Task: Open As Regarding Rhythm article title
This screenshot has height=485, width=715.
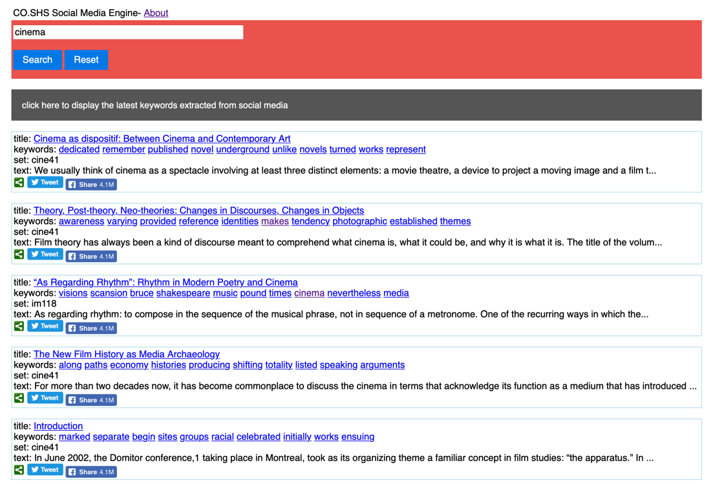Action: coord(165,282)
